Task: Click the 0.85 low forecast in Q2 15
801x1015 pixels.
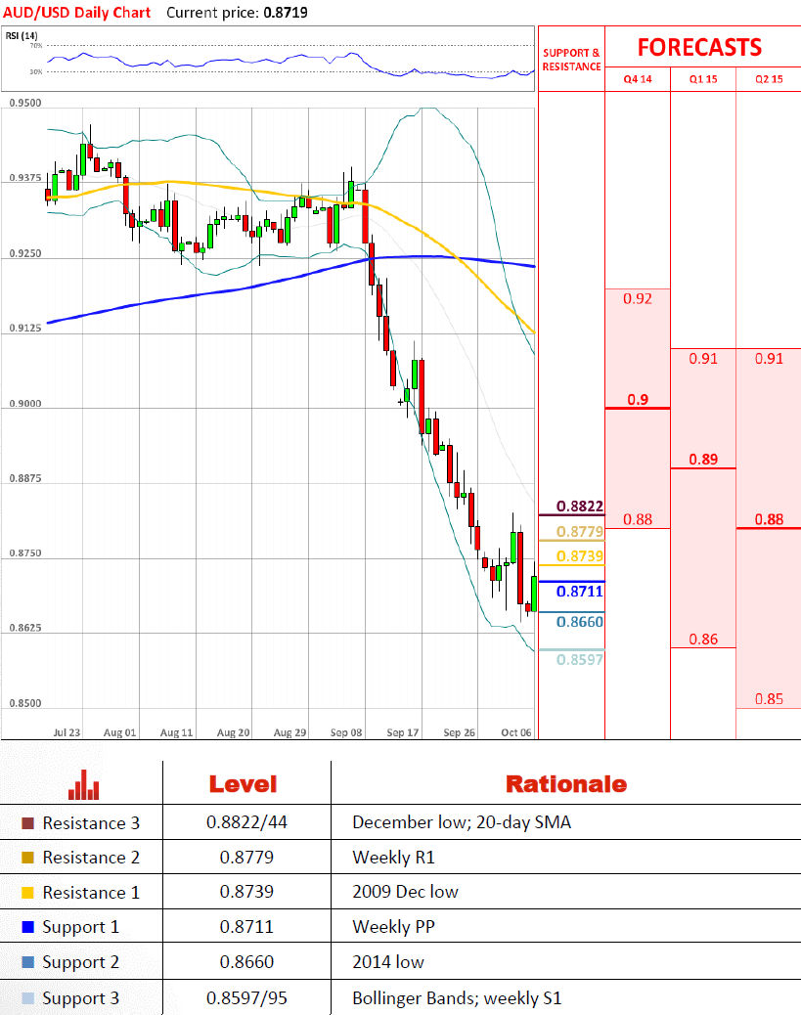Action: (769, 698)
